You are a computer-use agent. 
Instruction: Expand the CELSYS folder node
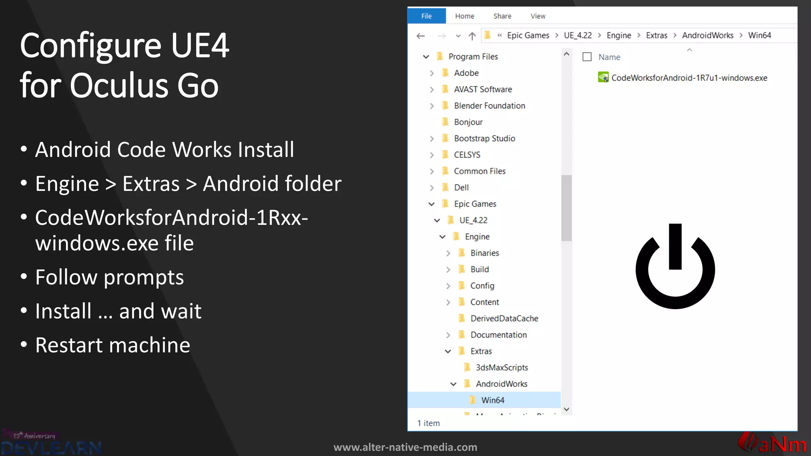click(x=432, y=155)
